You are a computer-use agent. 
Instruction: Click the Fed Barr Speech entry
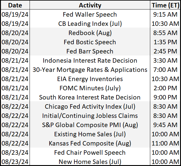(90, 51)
